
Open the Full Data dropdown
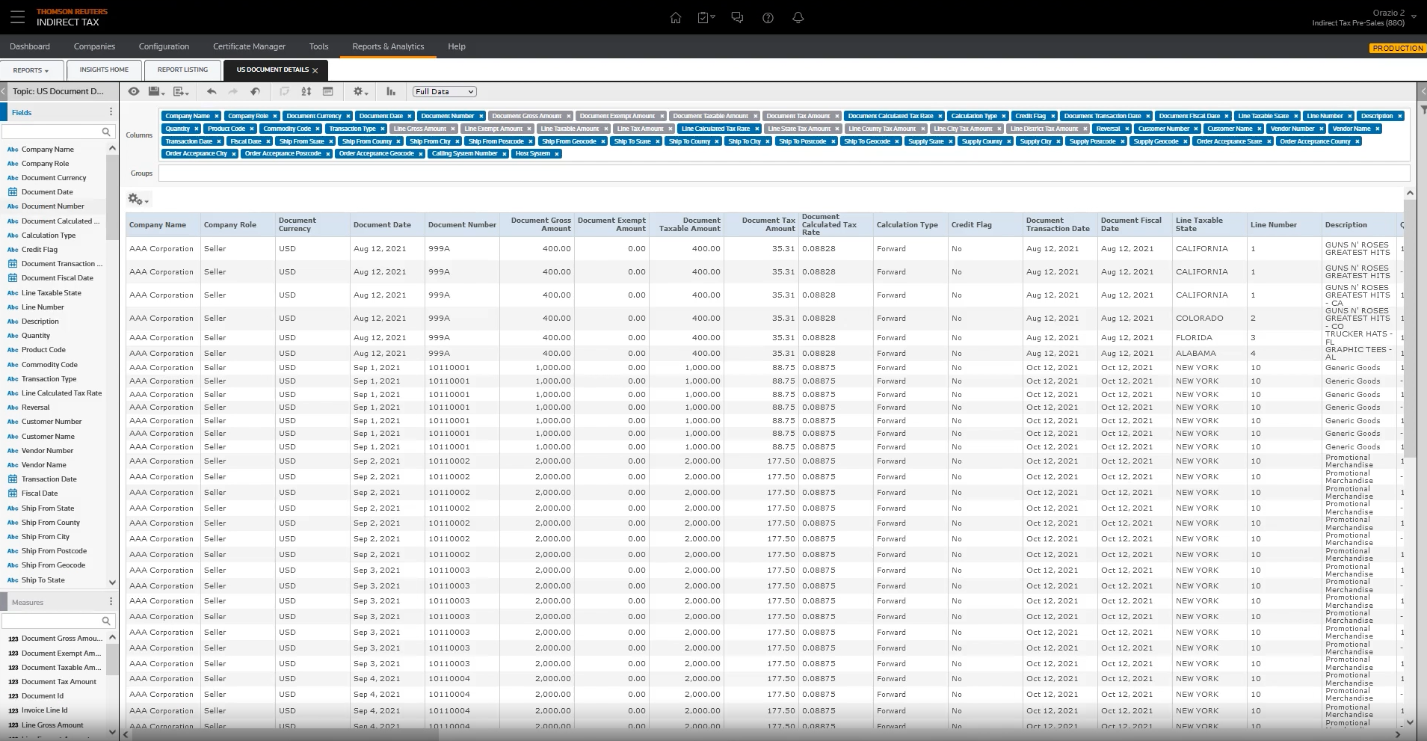(x=444, y=92)
